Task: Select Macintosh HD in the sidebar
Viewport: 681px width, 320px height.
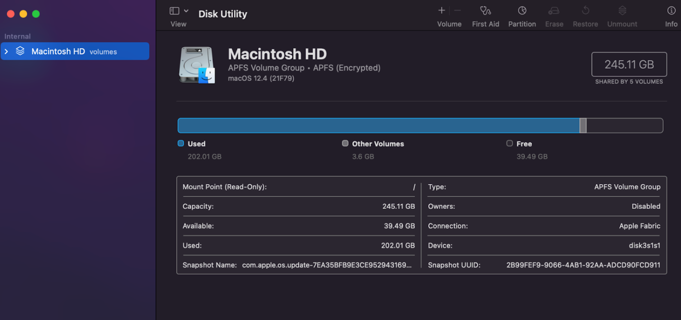Action: pos(58,51)
